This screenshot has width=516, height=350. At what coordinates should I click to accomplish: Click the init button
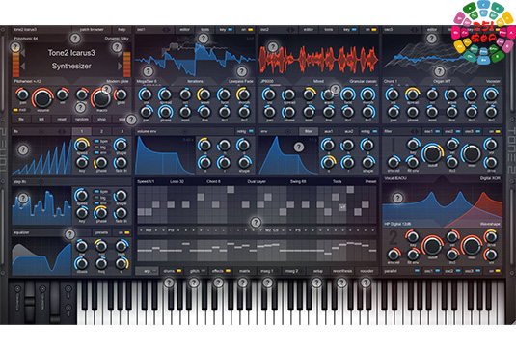point(41,120)
